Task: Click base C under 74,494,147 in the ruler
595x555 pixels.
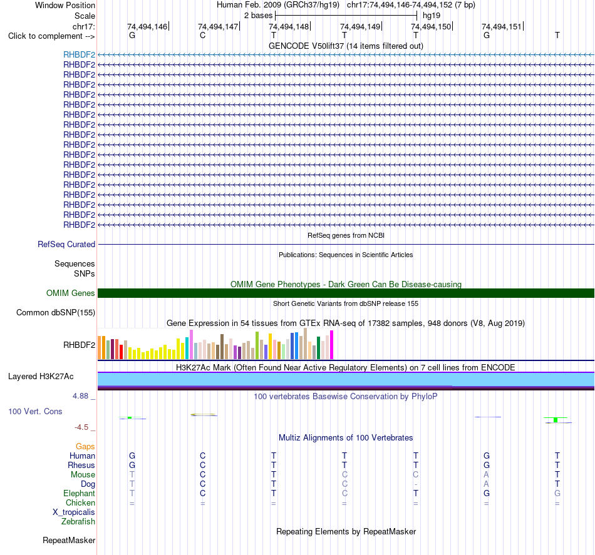Action: (203, 35)
